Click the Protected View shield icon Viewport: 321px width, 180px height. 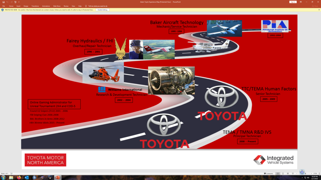point(3,10)
